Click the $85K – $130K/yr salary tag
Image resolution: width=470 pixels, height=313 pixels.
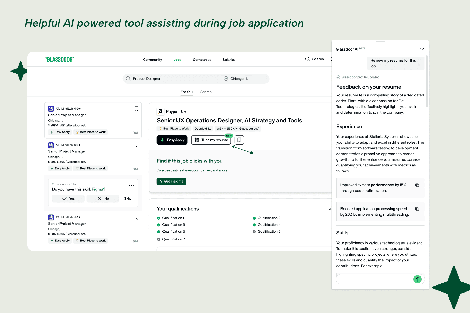[x=238, y=129]
